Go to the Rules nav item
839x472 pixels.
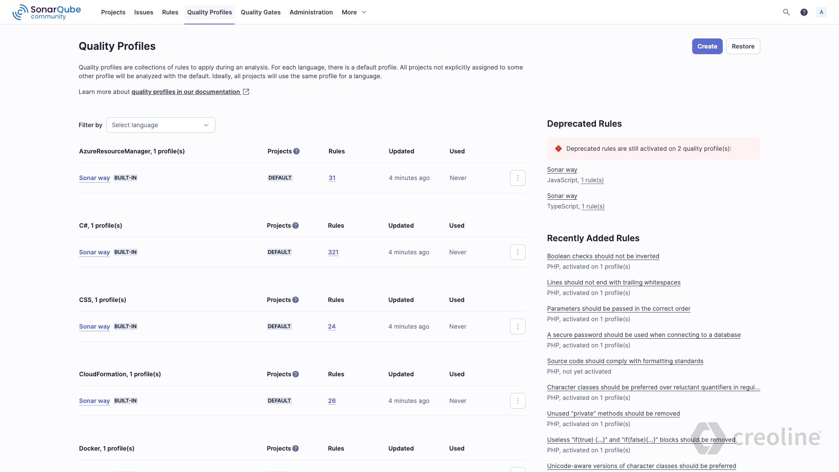170,12
